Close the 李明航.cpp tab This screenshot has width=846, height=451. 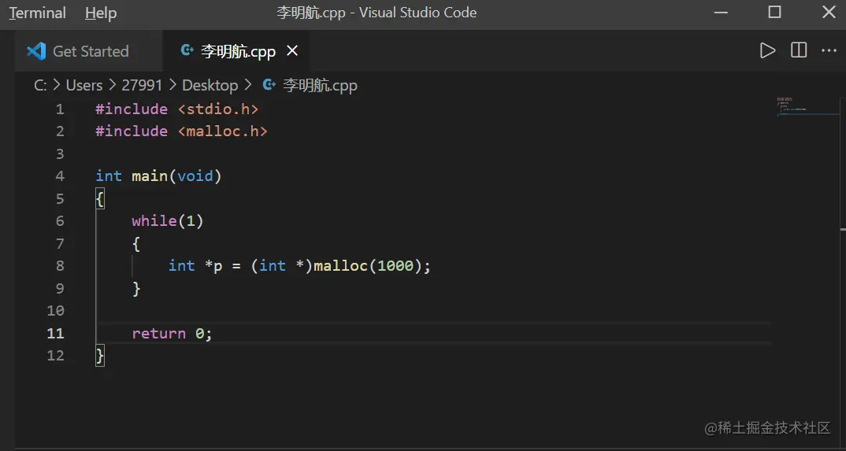pyautogui.click(x=292, y=50)
